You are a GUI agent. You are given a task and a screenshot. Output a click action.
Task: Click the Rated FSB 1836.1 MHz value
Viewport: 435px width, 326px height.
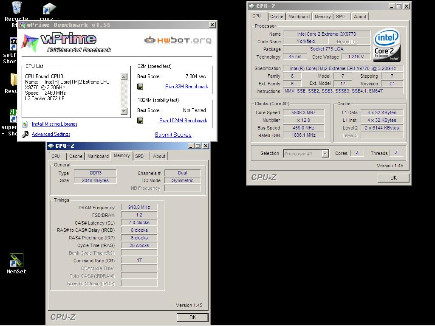point(303,135)
